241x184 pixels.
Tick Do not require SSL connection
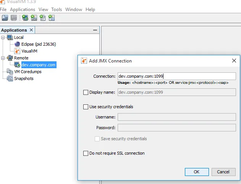coord(86,153)
